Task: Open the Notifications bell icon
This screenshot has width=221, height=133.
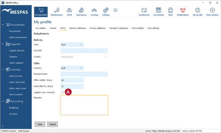Action: (183, 10)
